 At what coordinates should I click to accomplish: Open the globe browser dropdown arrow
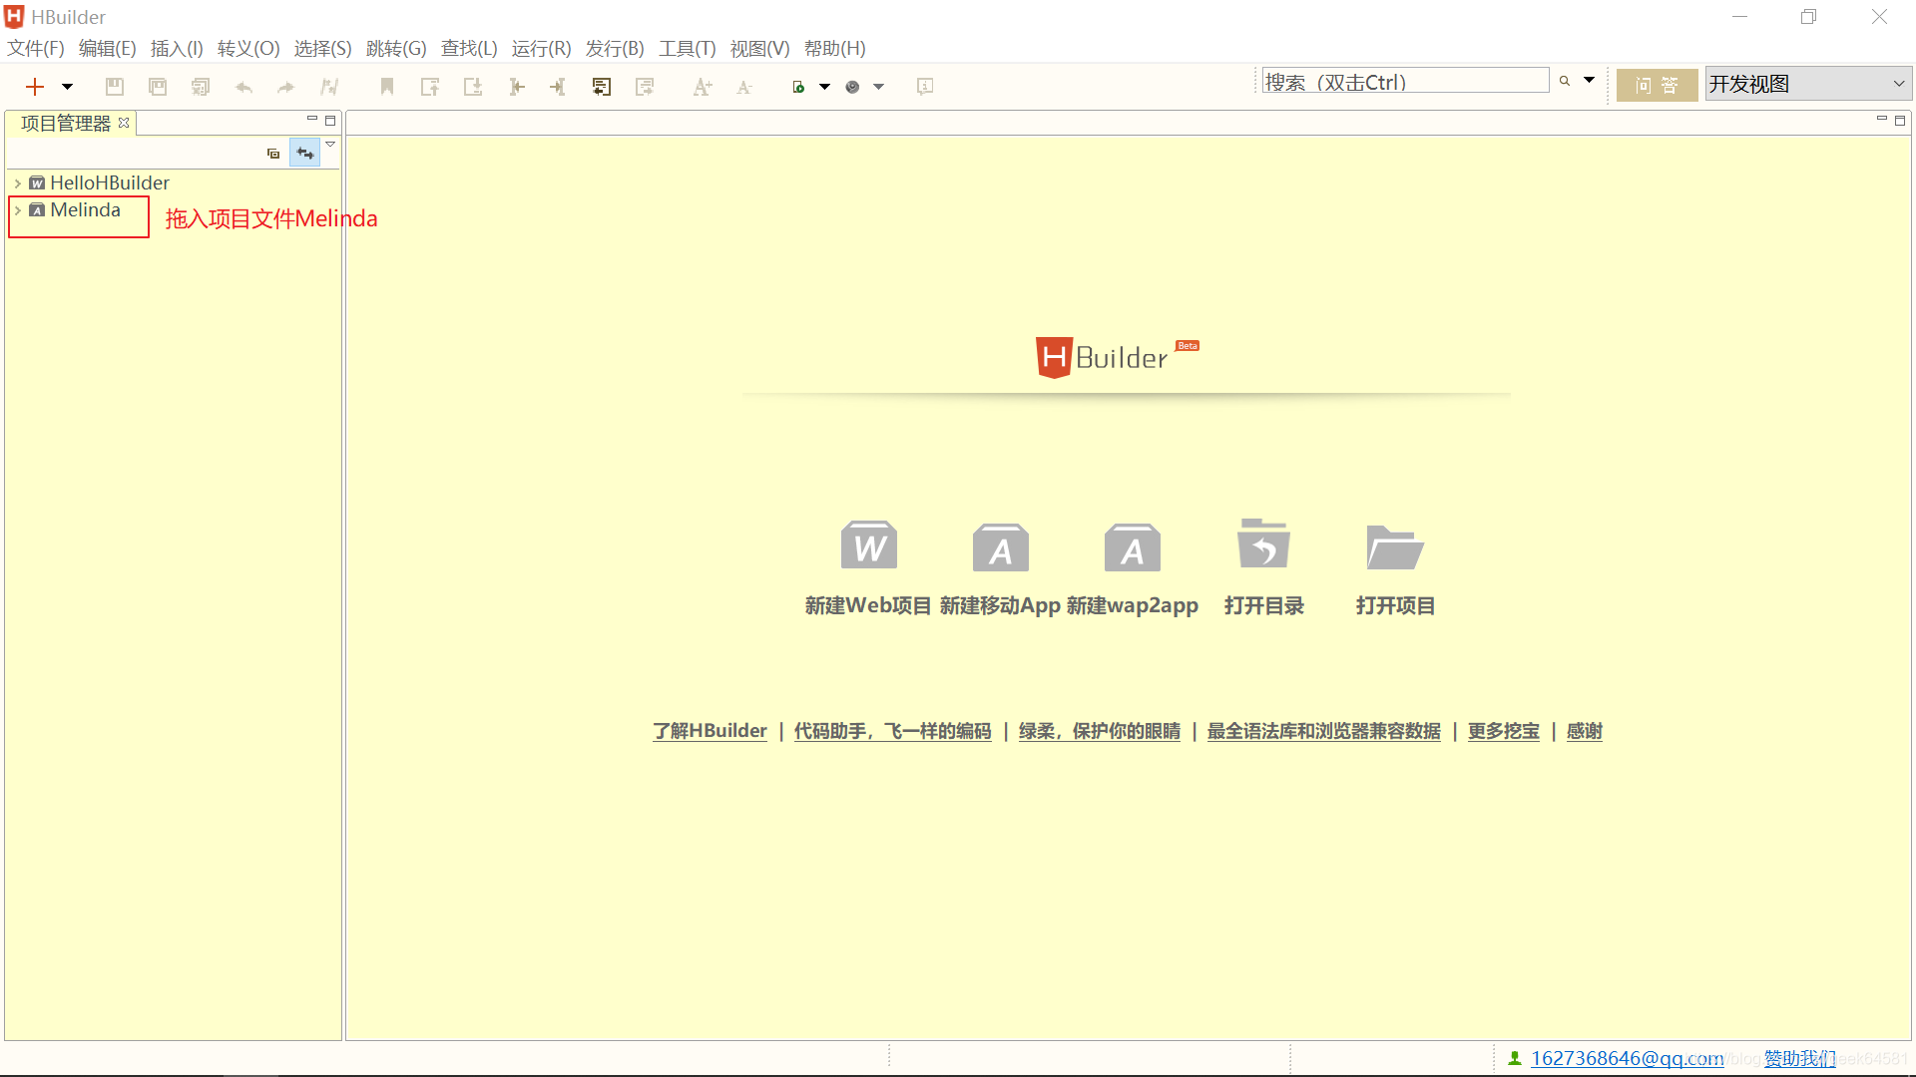pyautogui.click(x=878, y=87)
